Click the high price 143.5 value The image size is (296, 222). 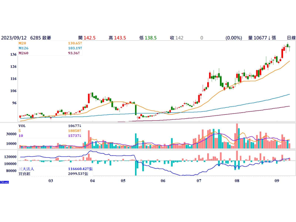pos(120,38)
